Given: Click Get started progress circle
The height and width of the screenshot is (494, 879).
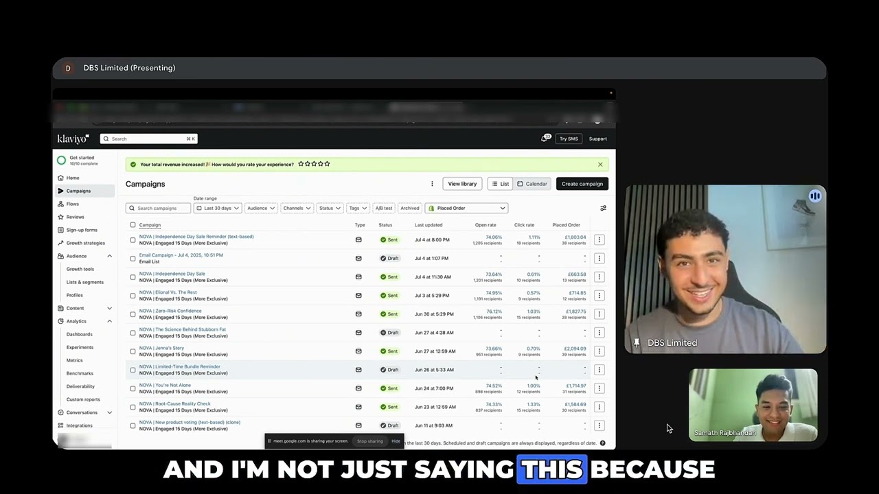Looking at the screenshot, I should point(62,160).
